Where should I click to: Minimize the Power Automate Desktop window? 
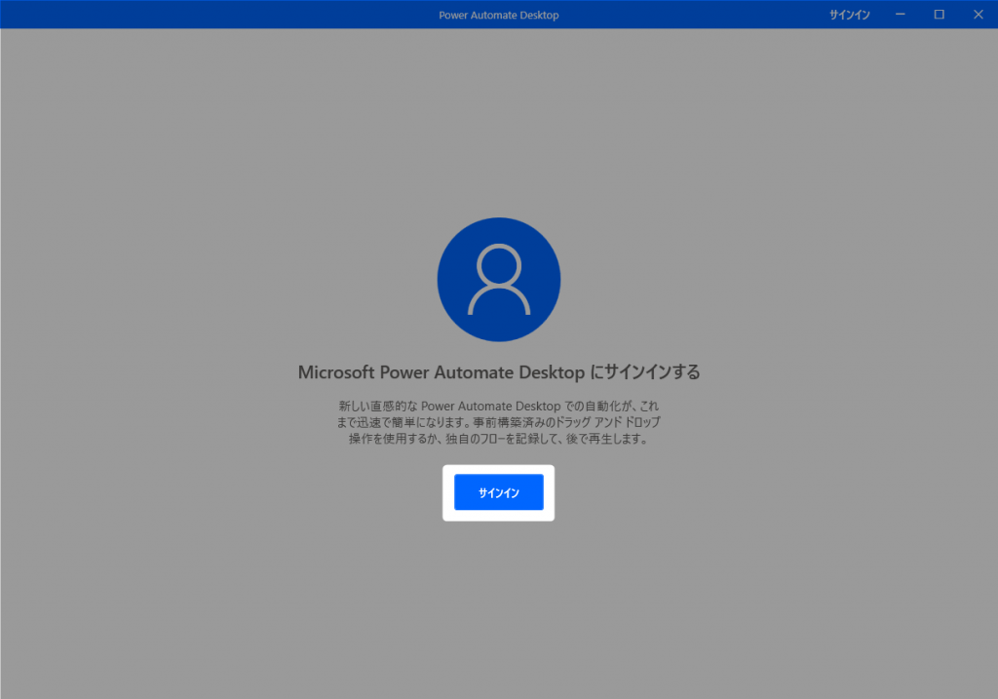point(900,14)
